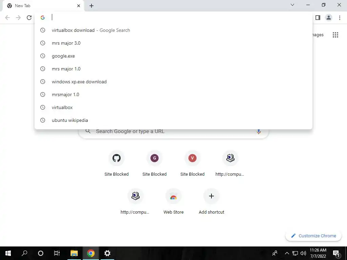Start voice search with microphone icon

(259, 132)
